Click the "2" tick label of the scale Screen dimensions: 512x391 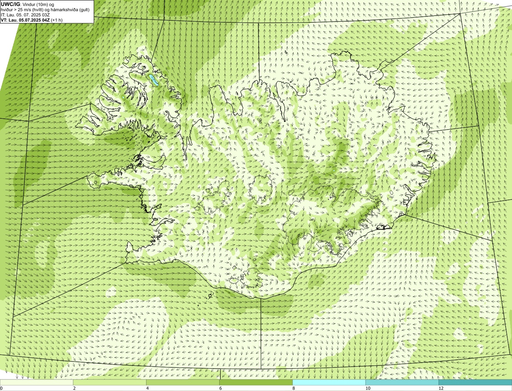coord(74,388)
